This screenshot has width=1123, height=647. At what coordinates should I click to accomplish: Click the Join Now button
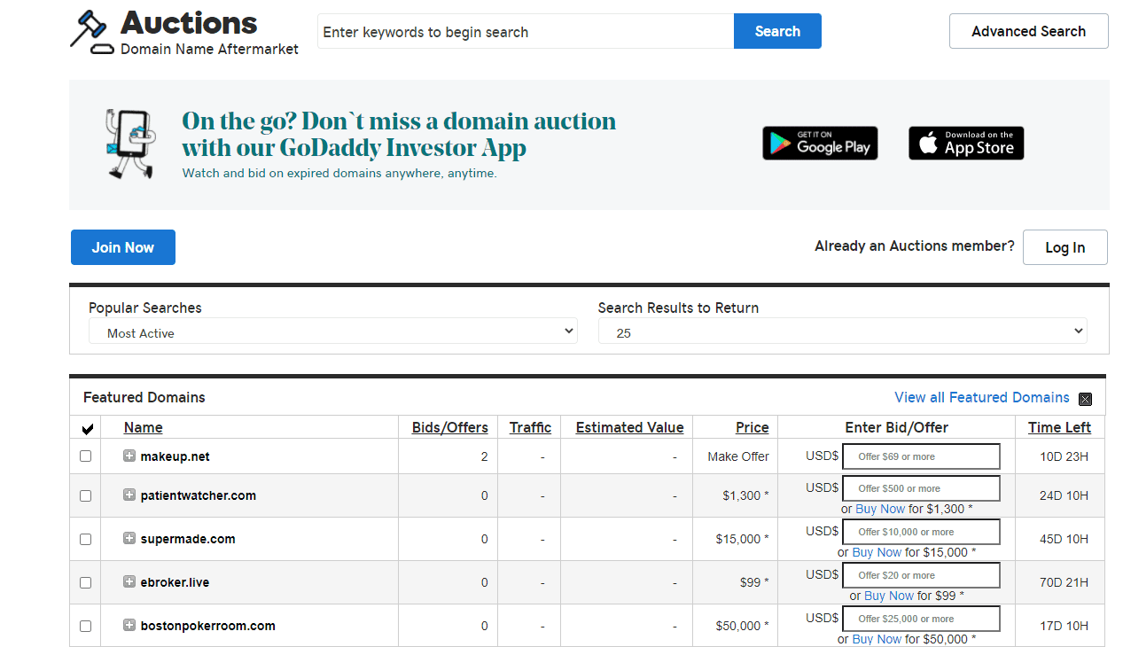tap(123, 247)
